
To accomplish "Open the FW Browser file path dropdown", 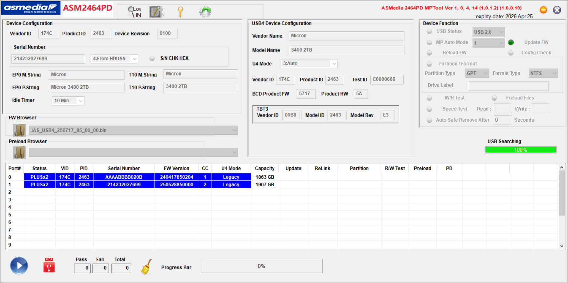I will [x=133, y=130].
